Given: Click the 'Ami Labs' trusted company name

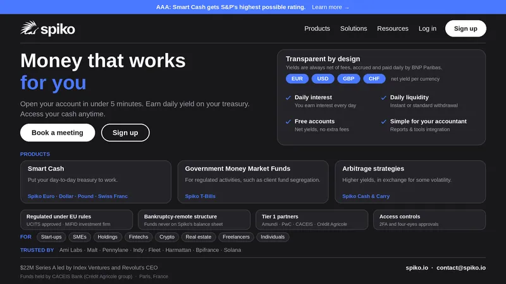Looking at the screenshot, I should 70,250.
